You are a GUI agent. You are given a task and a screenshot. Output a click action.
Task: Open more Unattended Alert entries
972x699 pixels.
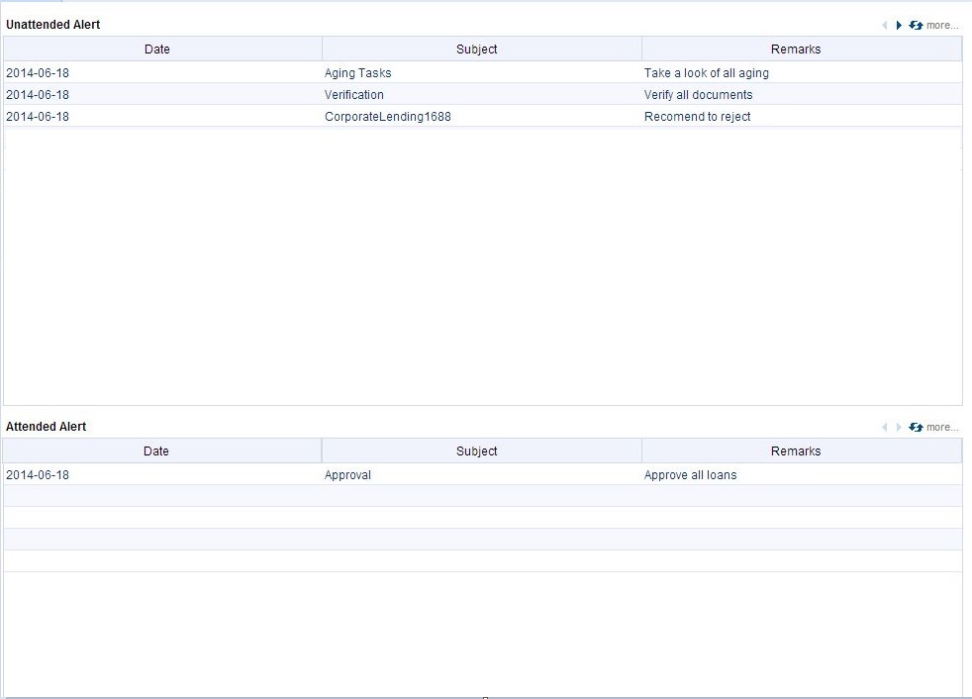point(942,26)
